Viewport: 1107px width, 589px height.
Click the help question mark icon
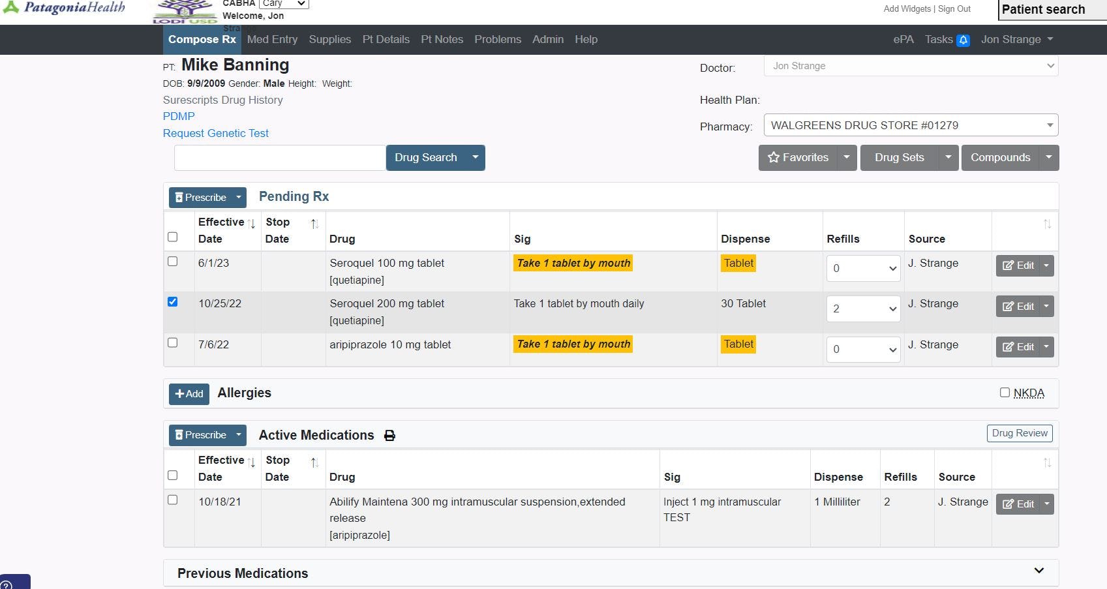[x=7, y=584]
